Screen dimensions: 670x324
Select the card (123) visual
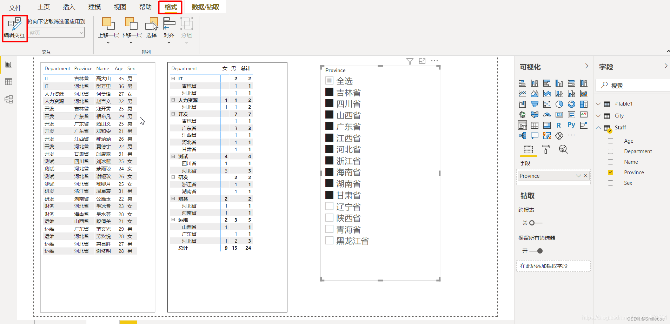[x=559, y=115]
